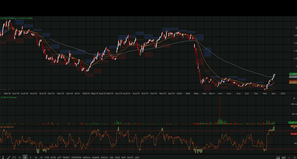
Task: Select the trend line drawing tool
Action: [9, 157]
